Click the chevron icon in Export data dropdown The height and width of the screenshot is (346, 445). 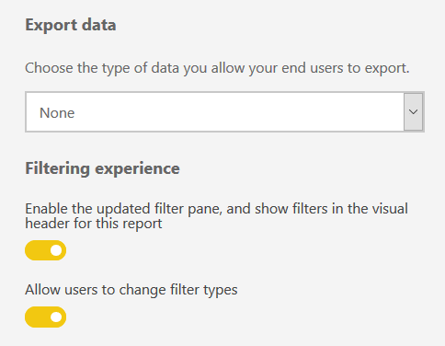tap(413, 112)
